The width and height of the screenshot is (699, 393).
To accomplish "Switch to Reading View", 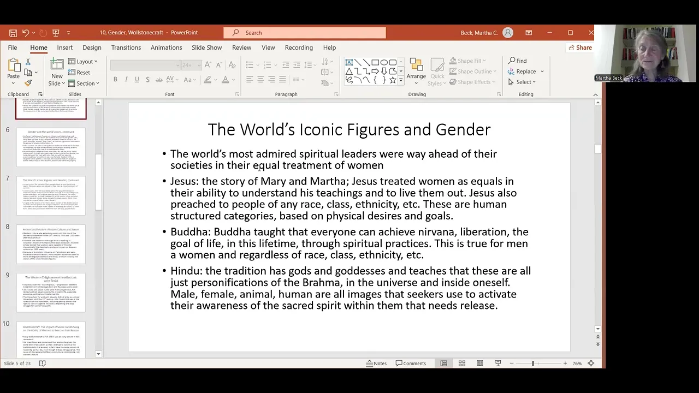I will point(479,363).
